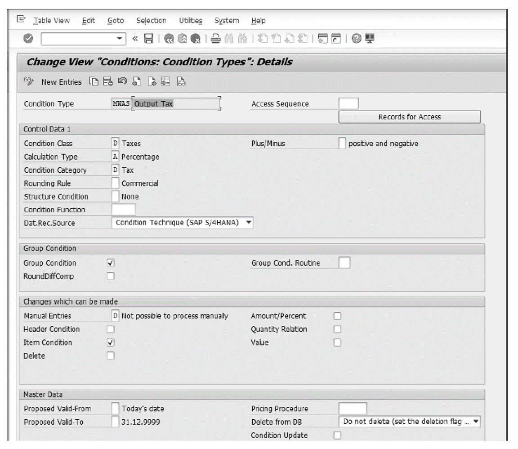Open the SAP window system menu icon
This screenshot has width=518, height=449.
(21, 19)
